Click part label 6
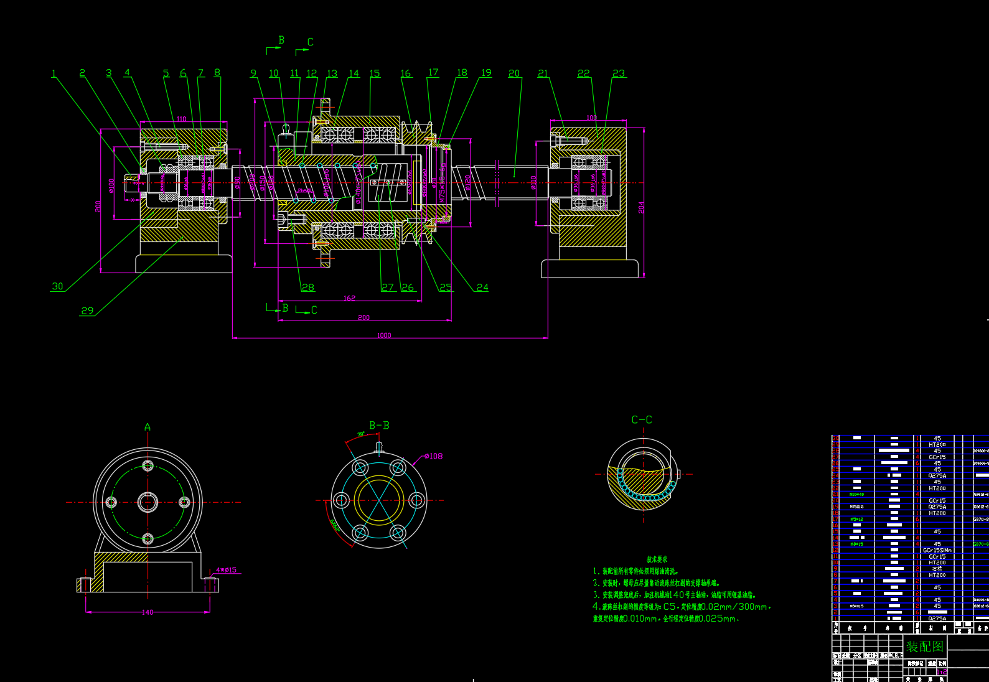The image size is (989, 682). (x=183, y=73)
